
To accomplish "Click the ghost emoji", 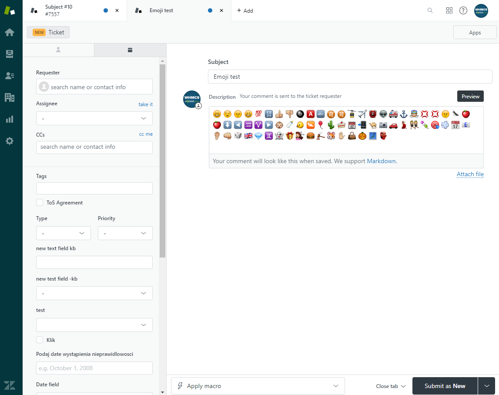I will tap(279, 136).
